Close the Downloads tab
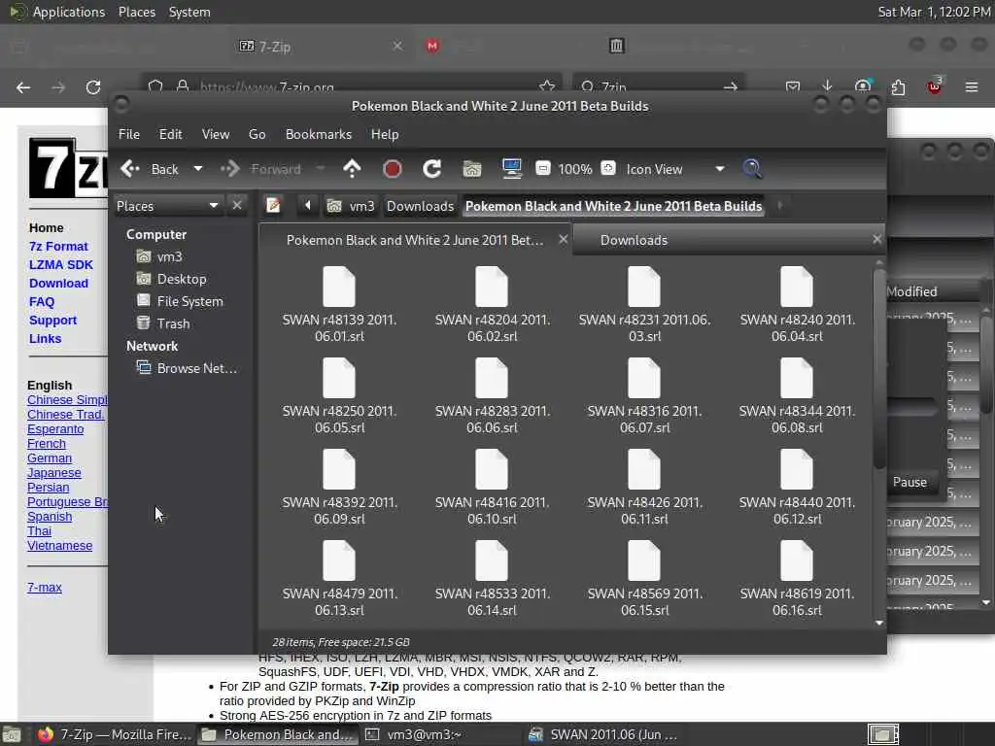 (876, 239)
